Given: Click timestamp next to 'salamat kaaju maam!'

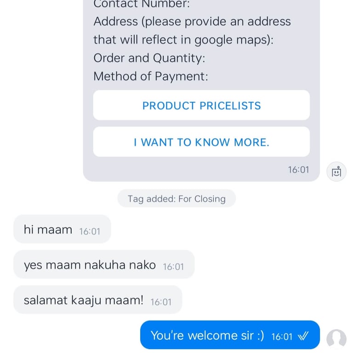Looking at the screenshot, I should coord(161,302).
